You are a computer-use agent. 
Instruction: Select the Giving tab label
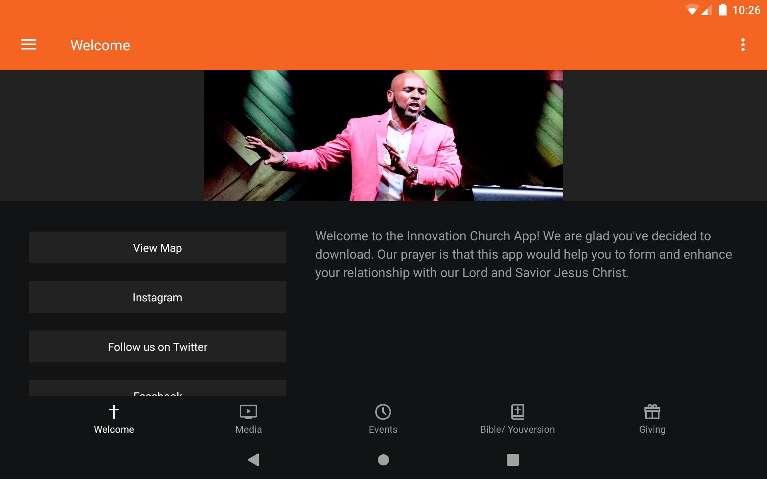652,430
